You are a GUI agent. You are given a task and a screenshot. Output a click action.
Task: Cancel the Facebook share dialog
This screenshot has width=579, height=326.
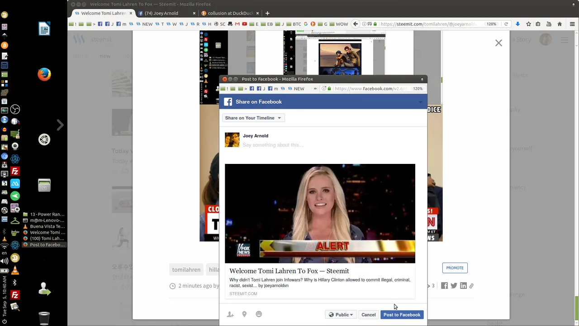coord(368,315)
